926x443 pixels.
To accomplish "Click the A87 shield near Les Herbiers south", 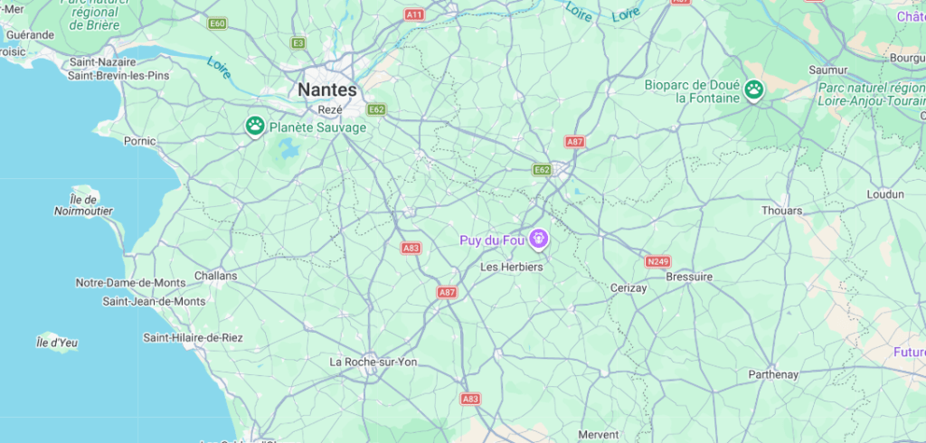I will click(447, 292).
